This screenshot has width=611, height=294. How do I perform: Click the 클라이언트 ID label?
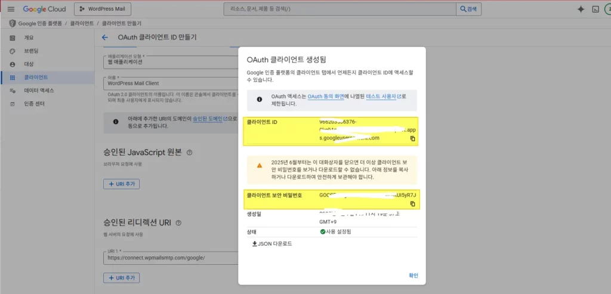(x=262, y=122)
